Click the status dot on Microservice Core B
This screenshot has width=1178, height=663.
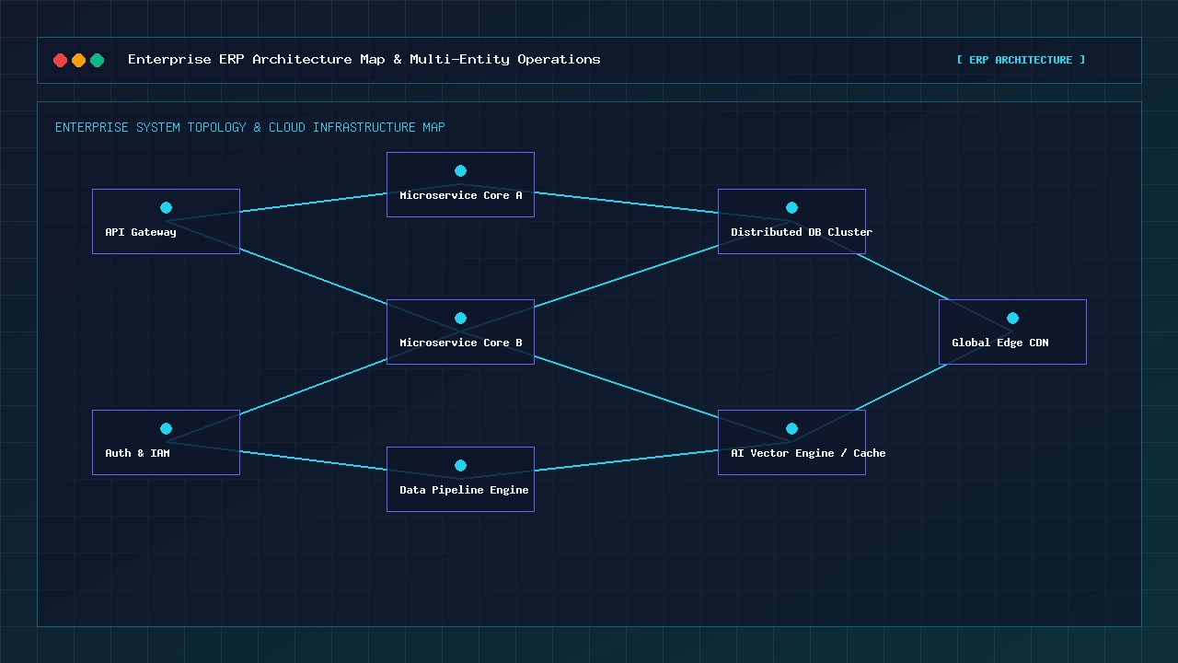pyautogui.click(x=460, y=318)
